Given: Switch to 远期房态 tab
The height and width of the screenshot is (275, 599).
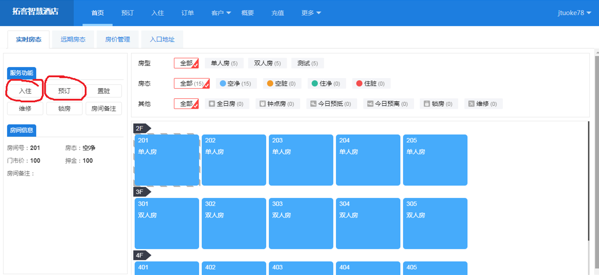Looking at the screenshot, I should point(73,39).
